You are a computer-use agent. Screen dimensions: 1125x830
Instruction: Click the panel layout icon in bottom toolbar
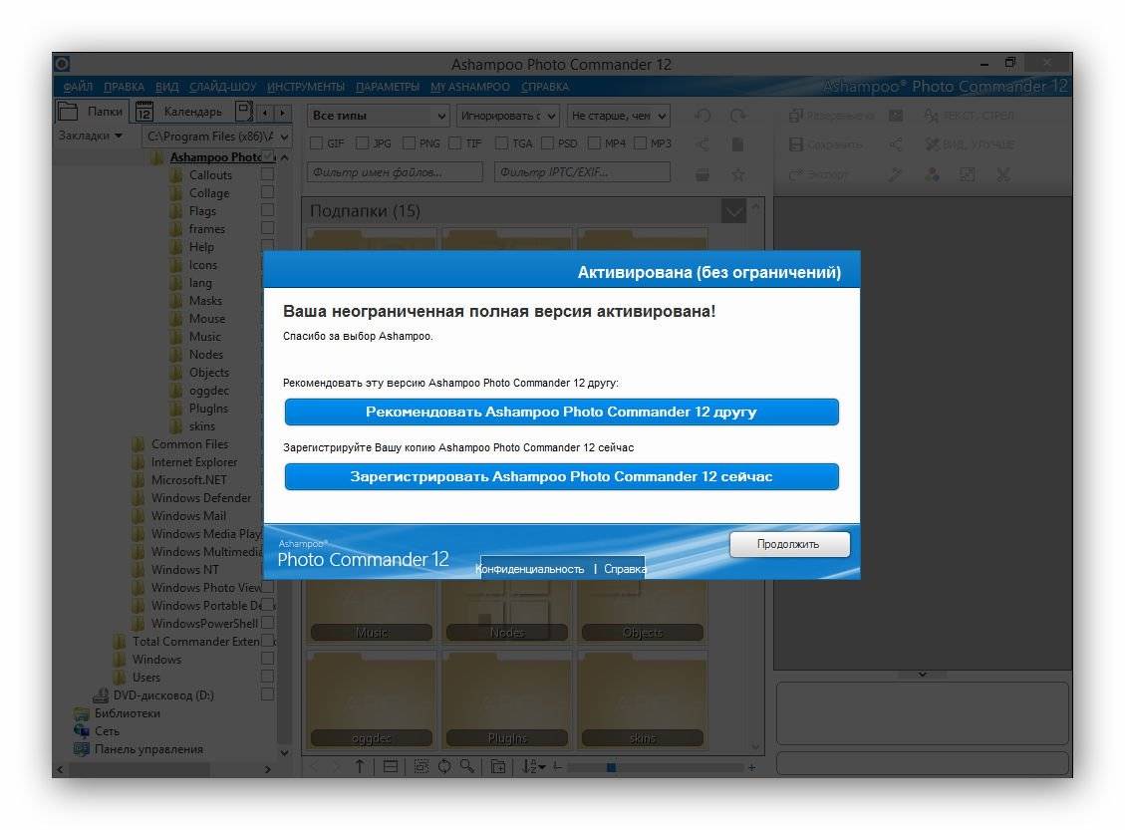coord(391,767)
